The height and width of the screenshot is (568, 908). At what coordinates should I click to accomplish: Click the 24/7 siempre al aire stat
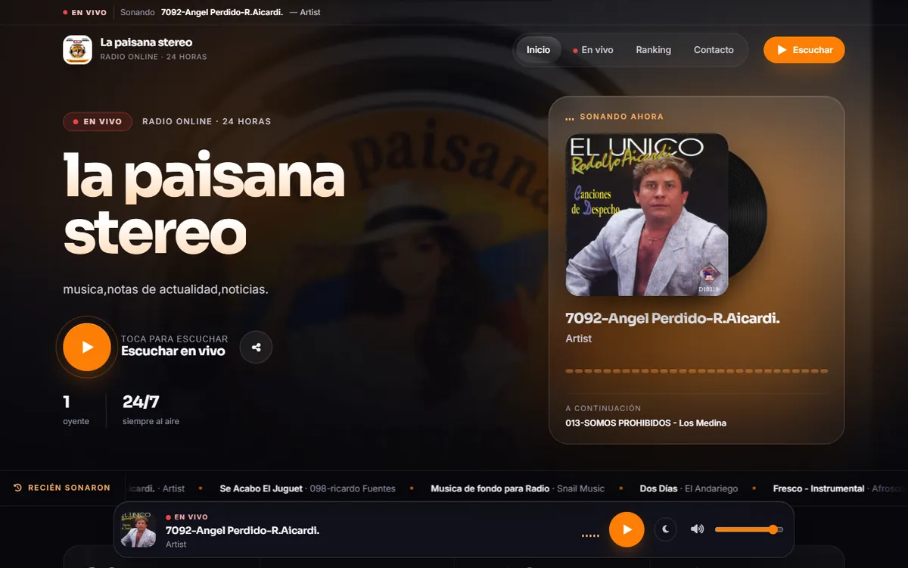pyautogui.click(x=151, y=410)
